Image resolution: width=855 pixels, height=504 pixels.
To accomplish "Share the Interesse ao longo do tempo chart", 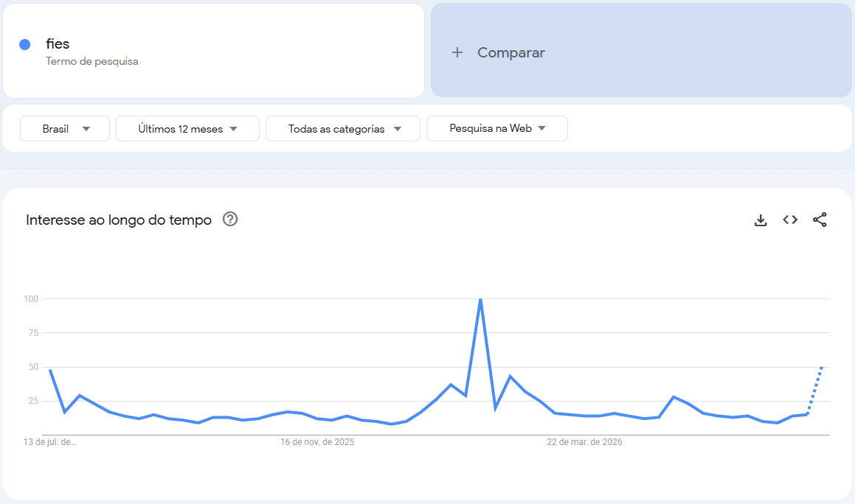I will pyautogui.click(x=820, y=220).
